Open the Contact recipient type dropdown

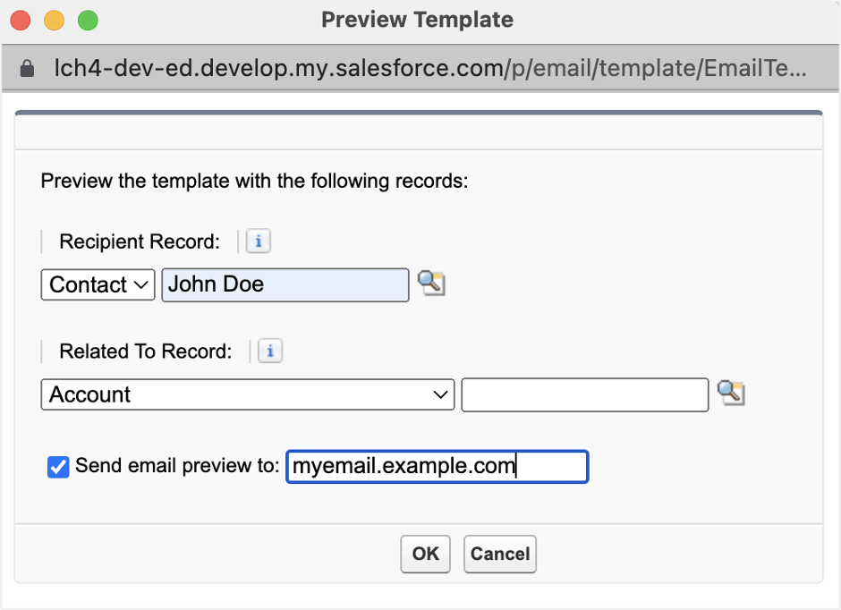tap(98, 284)
